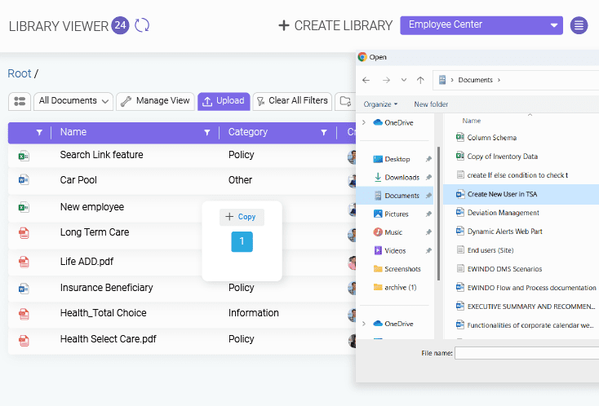The image size is (599, 406).
Task: Click the folder action icon after Clear All Filters
Action: [345, 101]
